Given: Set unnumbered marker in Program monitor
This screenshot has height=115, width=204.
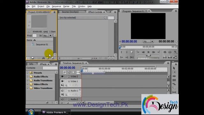Looking at the screenshot, I should (x=132, y=52).
